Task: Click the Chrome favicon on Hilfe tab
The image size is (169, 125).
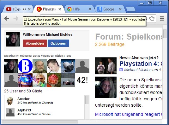Action: click(69, 9)
